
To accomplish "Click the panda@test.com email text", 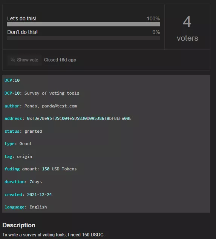I will click(59, 106).
